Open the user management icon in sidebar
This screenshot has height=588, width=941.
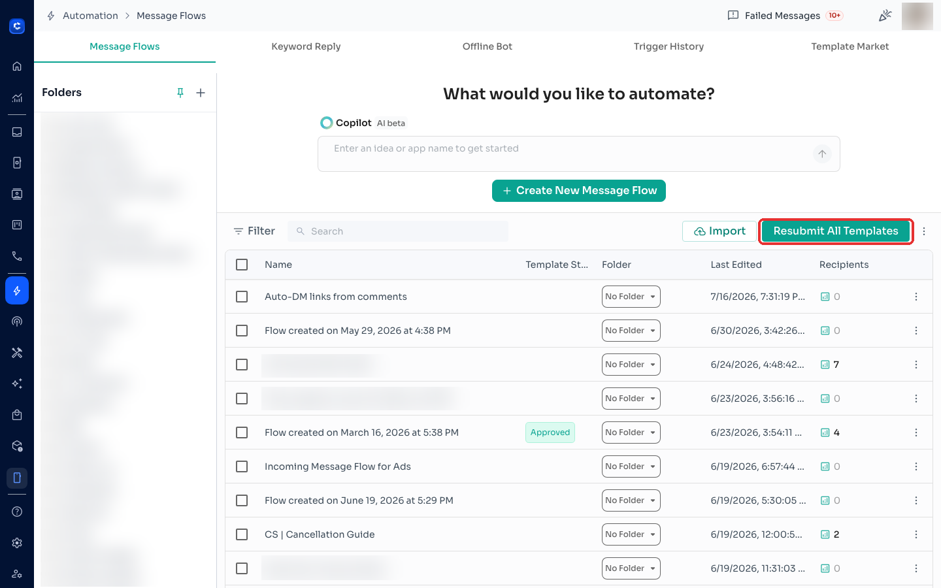tap(17, 574)
